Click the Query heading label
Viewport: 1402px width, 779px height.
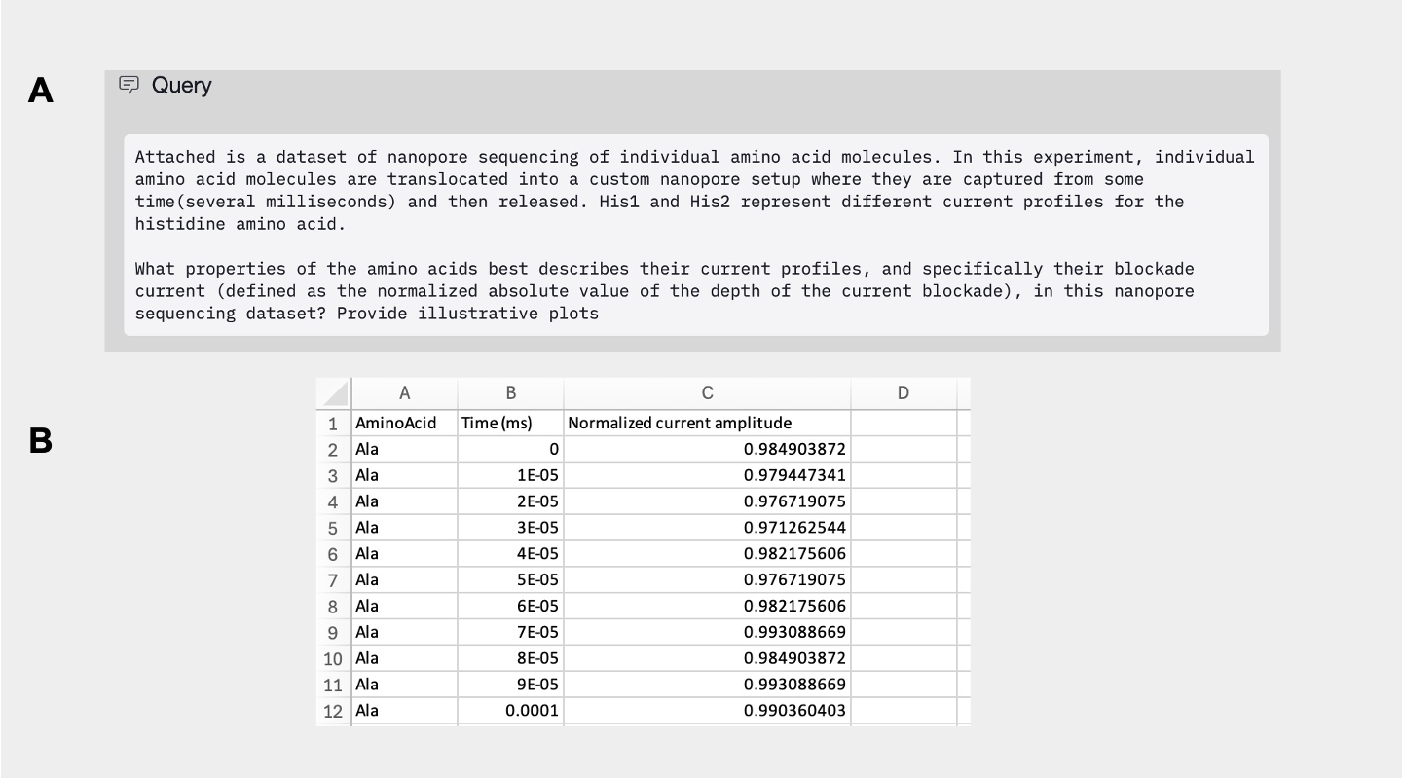click(x=181, y=86)
